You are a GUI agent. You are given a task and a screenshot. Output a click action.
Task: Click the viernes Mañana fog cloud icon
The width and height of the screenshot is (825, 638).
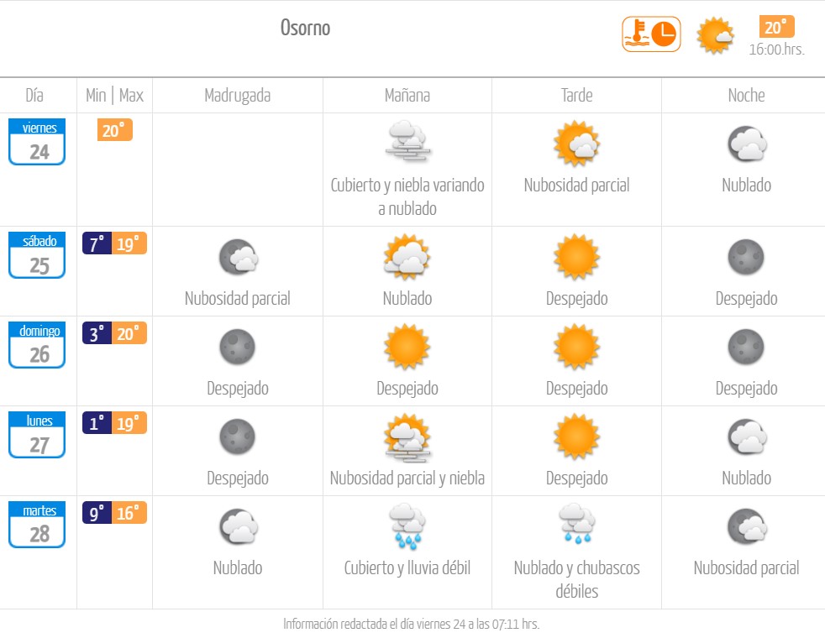[x=407, y=140]
